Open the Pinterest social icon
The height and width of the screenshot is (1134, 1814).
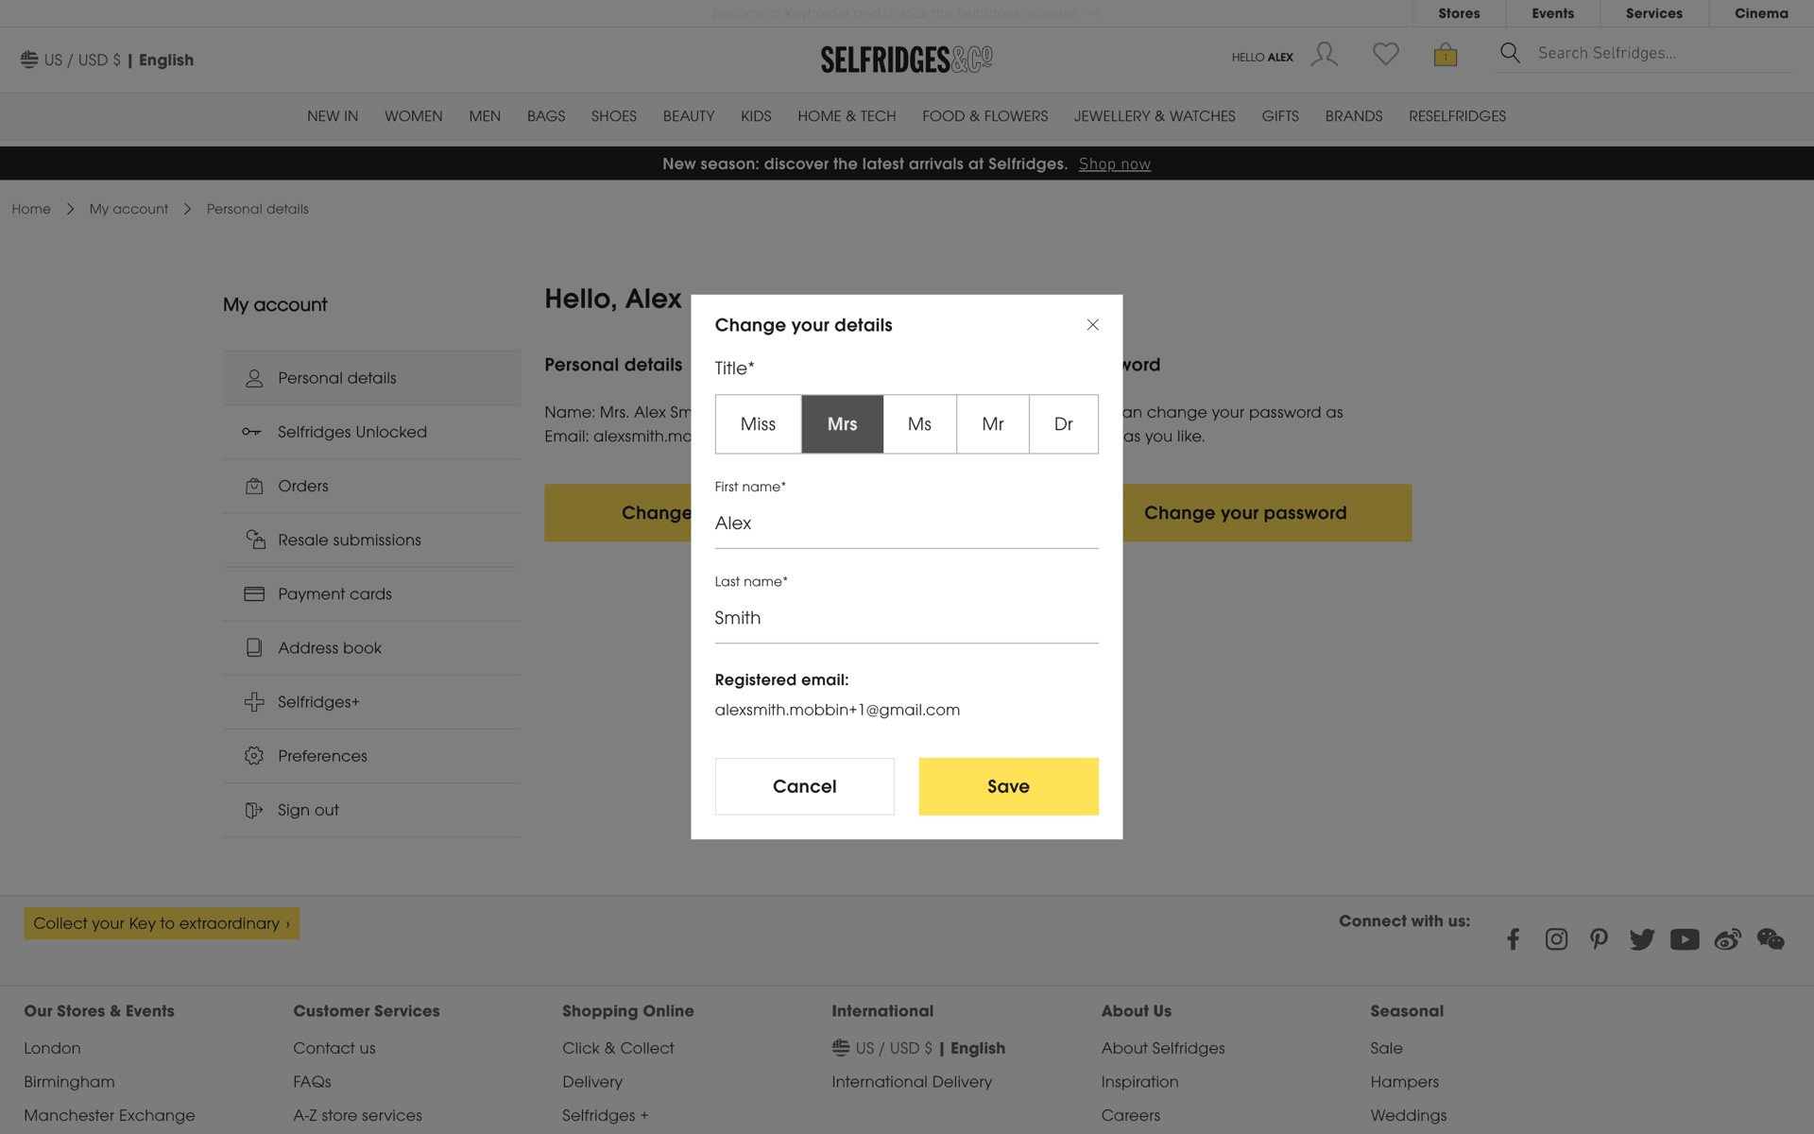[x=1599, y=938]
